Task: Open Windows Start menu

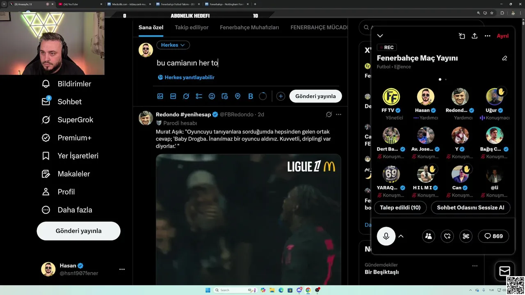Action: (x=208, y=290)
